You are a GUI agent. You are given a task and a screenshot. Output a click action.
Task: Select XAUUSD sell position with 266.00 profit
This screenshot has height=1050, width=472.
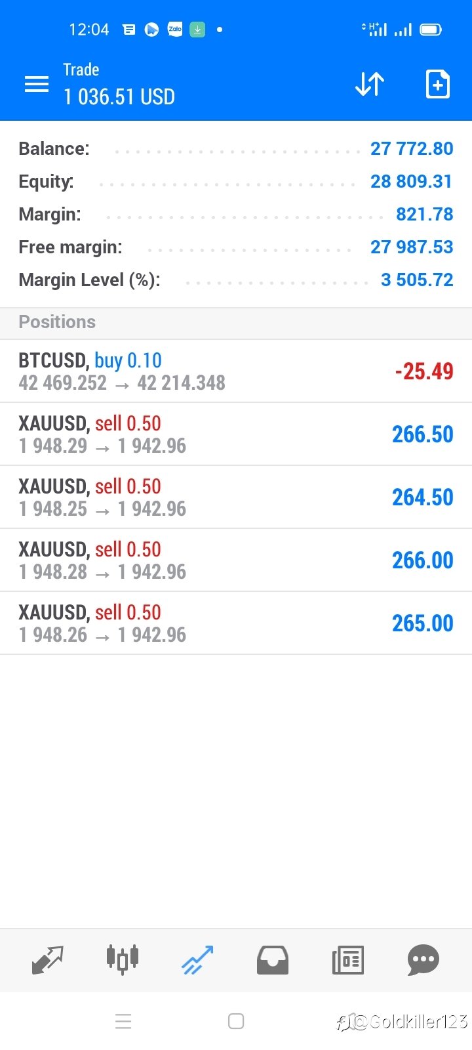236,560
